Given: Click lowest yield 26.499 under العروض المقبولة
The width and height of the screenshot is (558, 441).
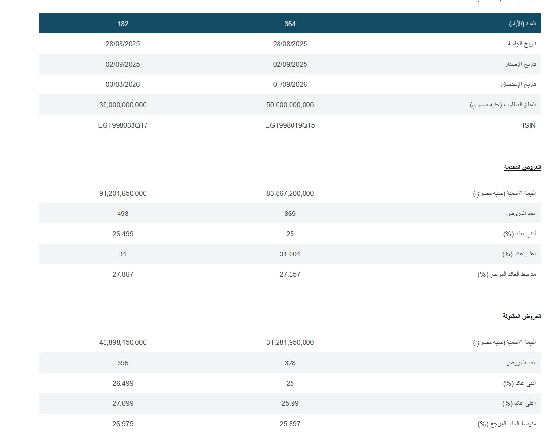Looking at the screenshot, I should (x=123, y=383).
